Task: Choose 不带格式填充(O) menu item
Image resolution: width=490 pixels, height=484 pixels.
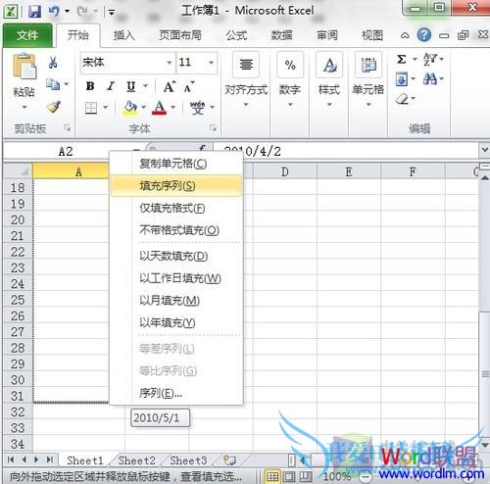Action: [x=176, y=230]
